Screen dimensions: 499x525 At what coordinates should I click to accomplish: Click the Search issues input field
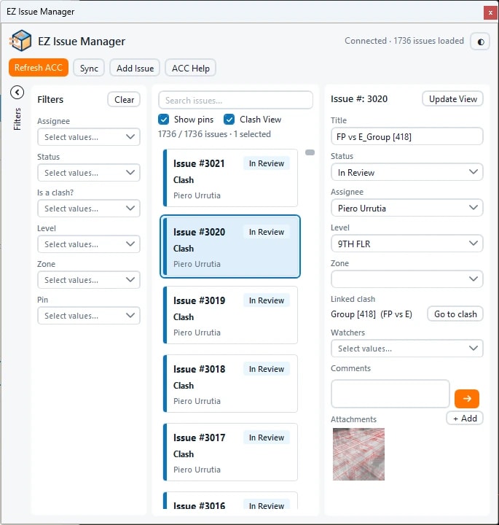click(236, 100)
